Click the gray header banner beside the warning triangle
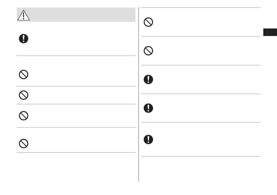Image resolution: width=277 pixels, height=195 pixels. (81, 15)
